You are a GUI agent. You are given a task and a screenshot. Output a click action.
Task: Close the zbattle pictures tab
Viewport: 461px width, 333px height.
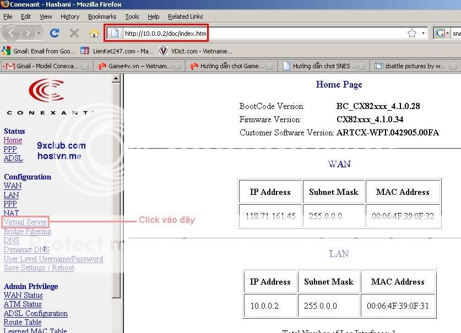(x=453, y=66)
